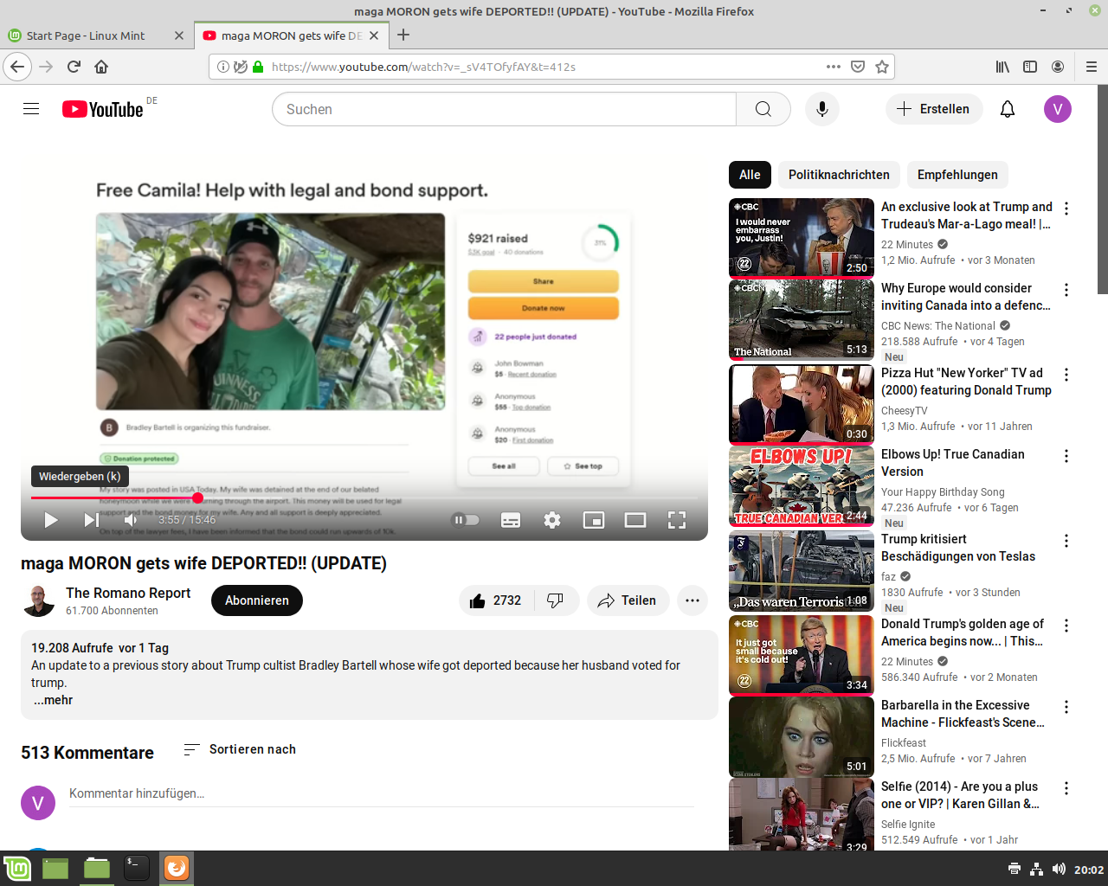The image size is (1108, 886).
Task: Open Barbarella in the Excessive Machine title
Action: [x=963, y=714]
